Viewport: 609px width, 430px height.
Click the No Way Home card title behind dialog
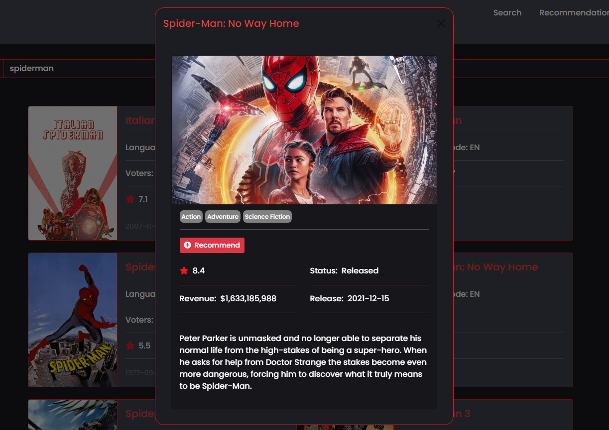495,267
